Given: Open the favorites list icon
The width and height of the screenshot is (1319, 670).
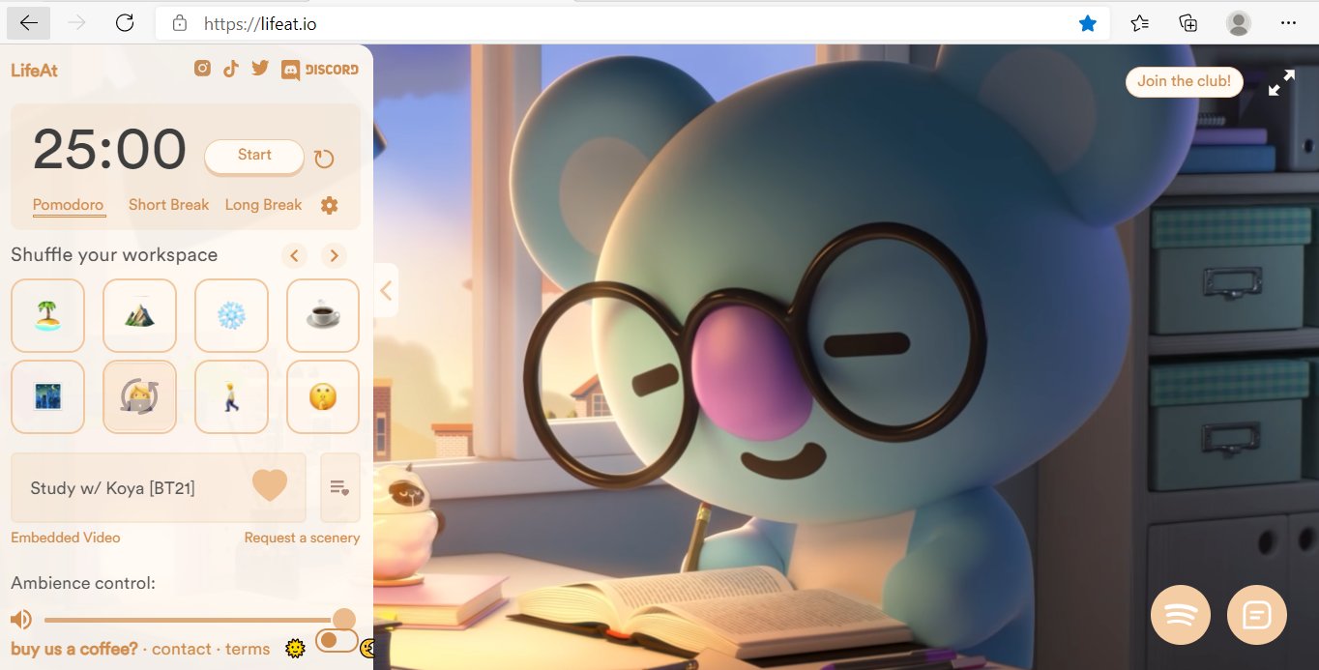Looking at the screenshot, I should pyautogui.click(x=339, y=488).
